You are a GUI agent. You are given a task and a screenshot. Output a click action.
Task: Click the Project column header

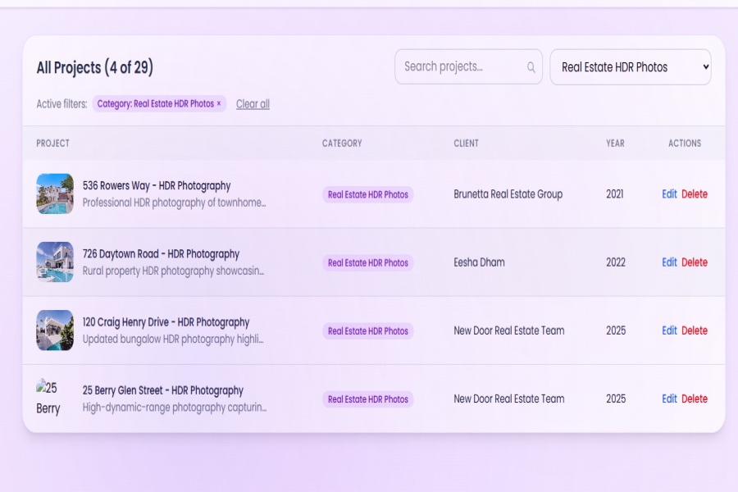pos(53,143)
